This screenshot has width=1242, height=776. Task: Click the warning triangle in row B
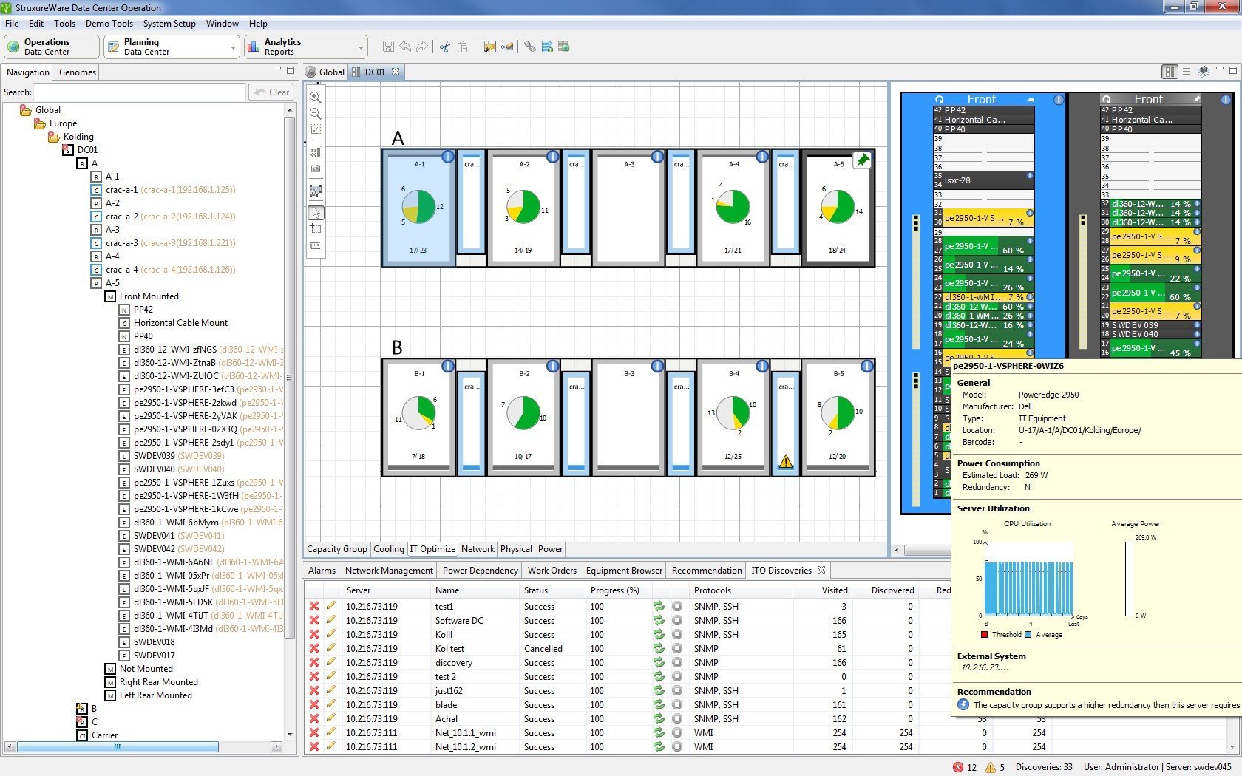pos(785,462)
